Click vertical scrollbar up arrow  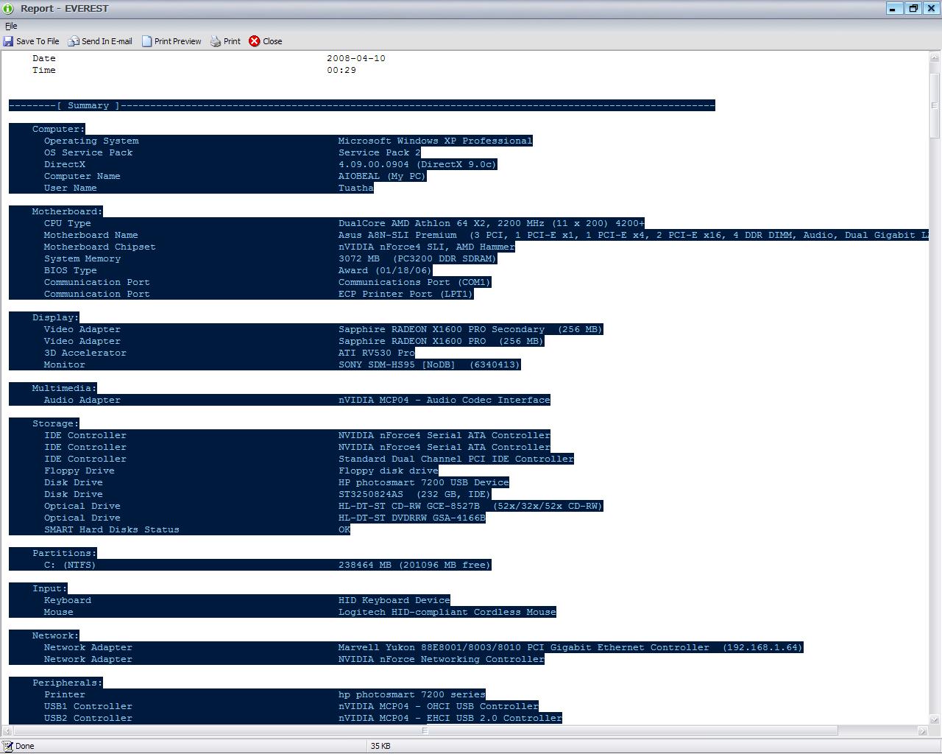coord(935,57)
